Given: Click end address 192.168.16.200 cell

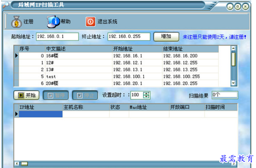Looking at the screenshot, I should click(190, 56).
